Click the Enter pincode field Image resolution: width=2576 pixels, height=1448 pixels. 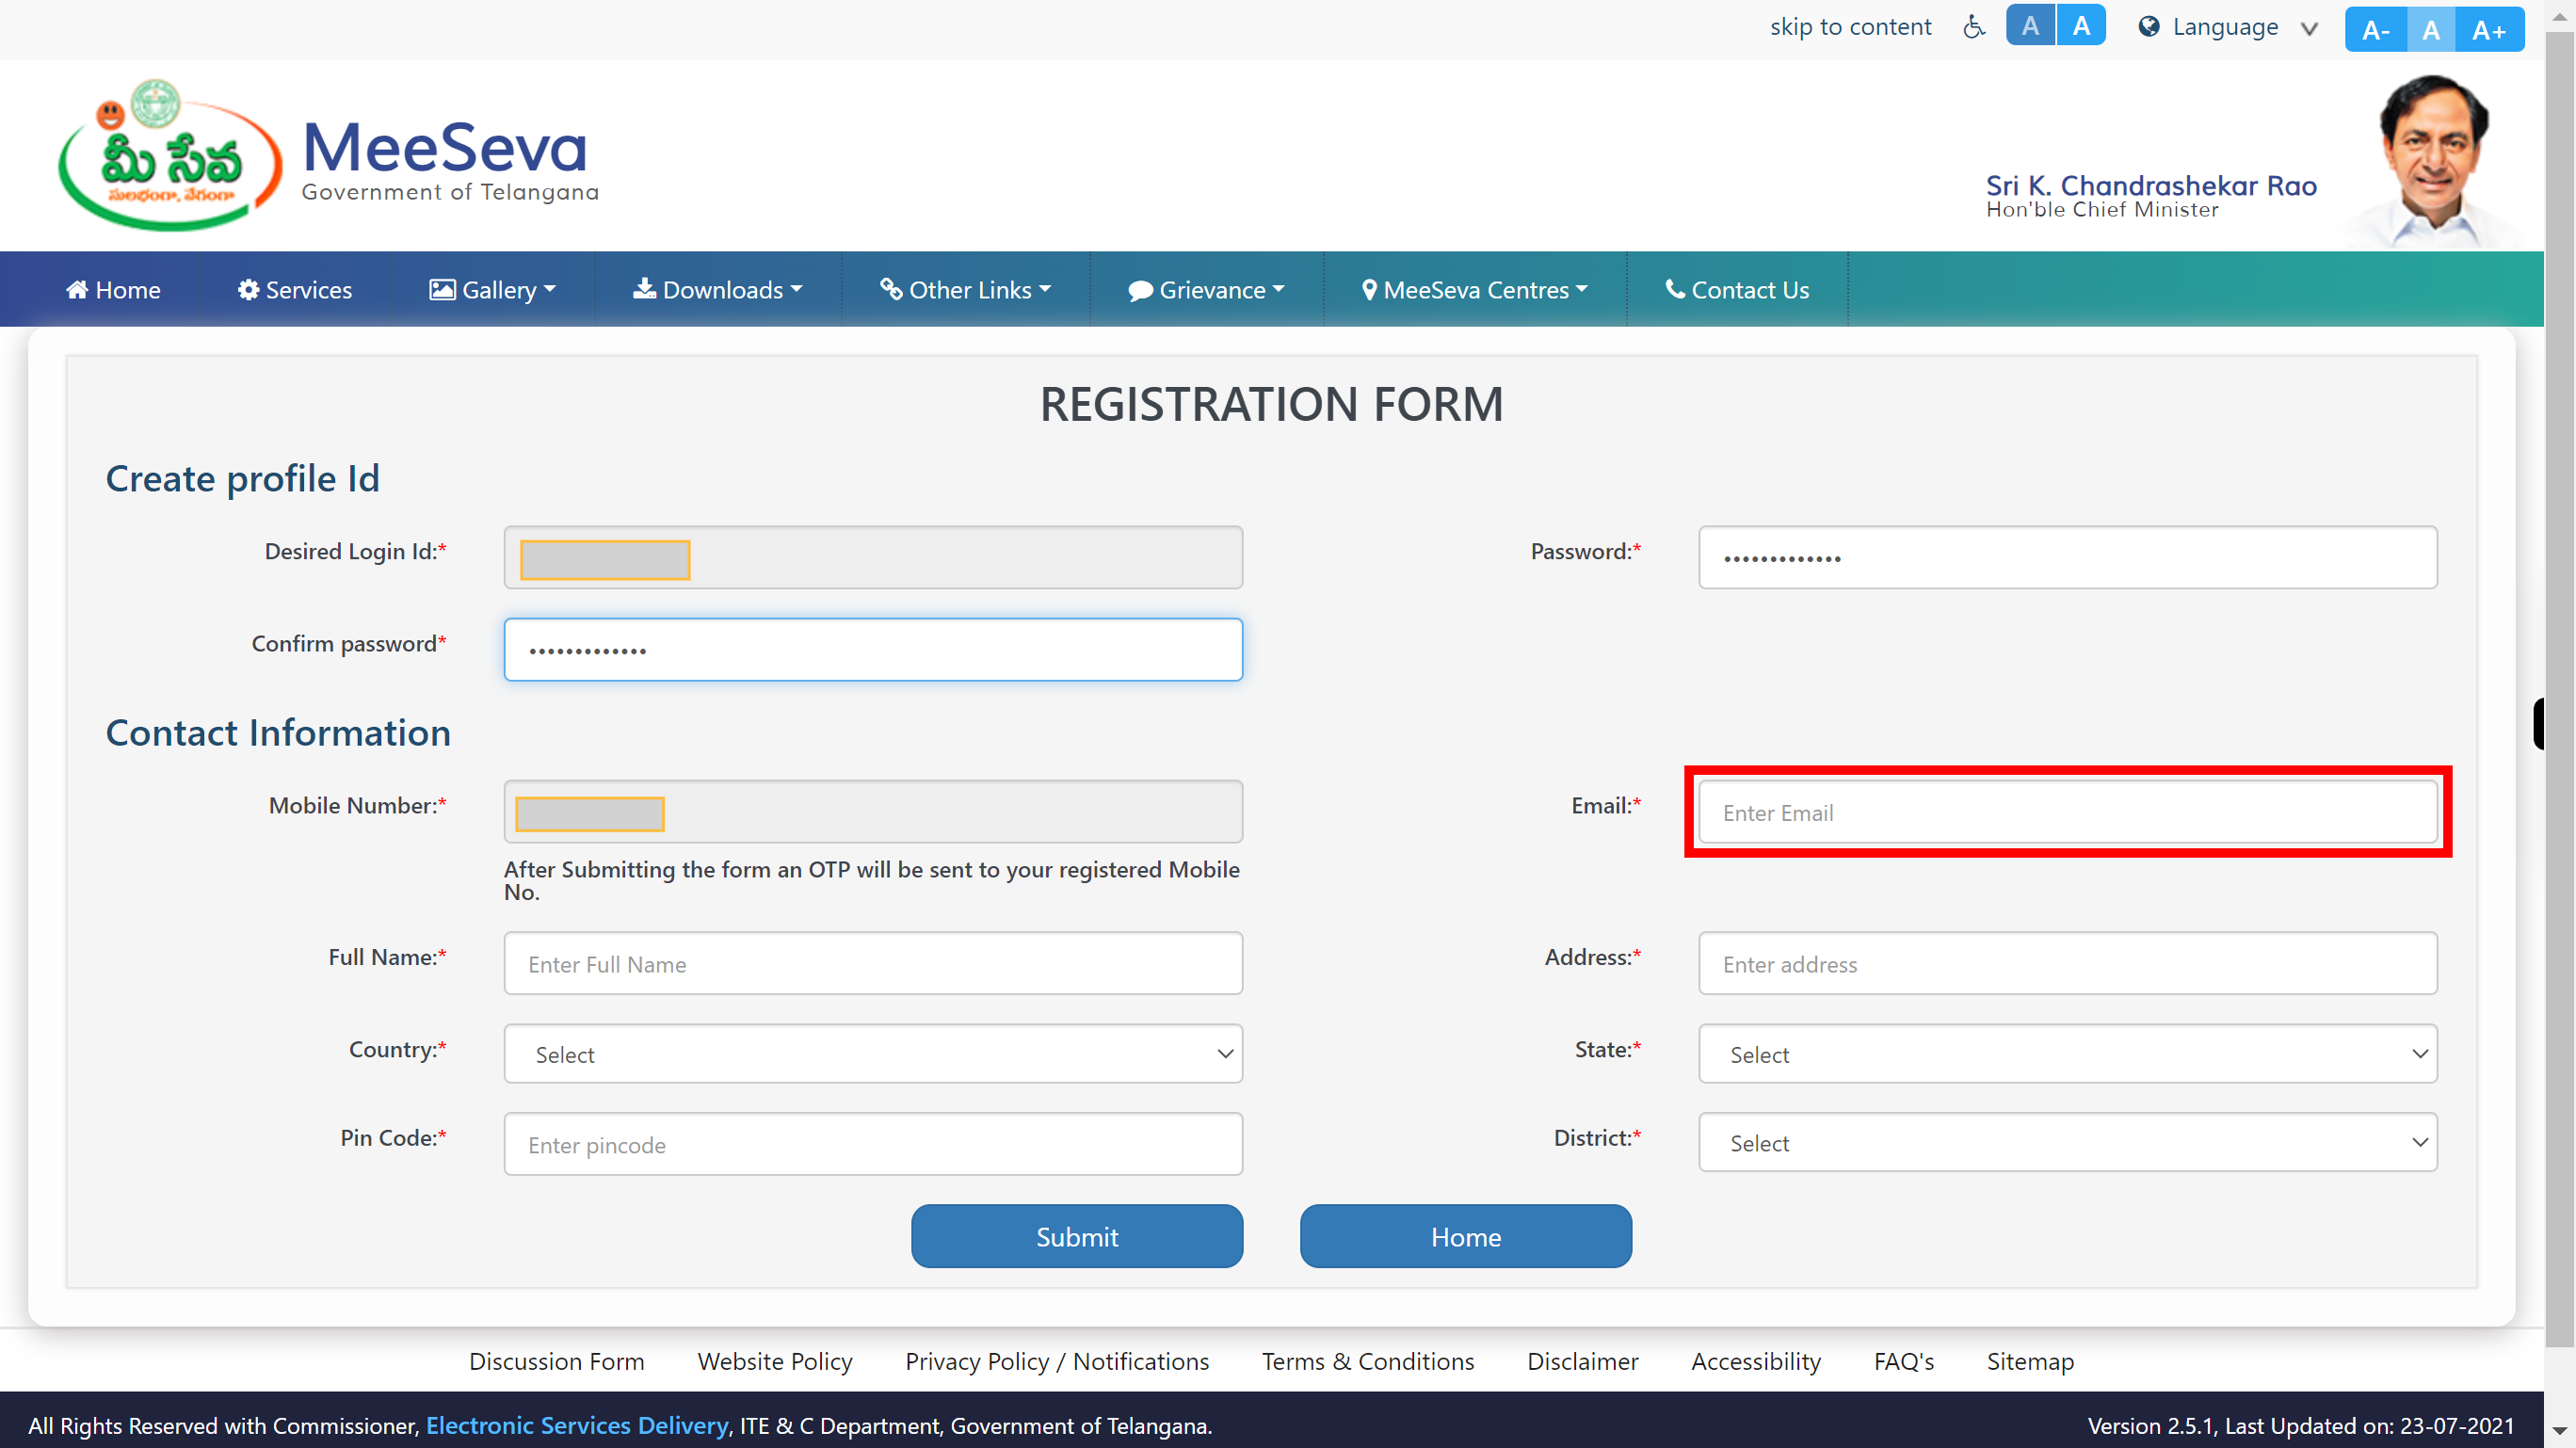click(x=873, y=1144)
